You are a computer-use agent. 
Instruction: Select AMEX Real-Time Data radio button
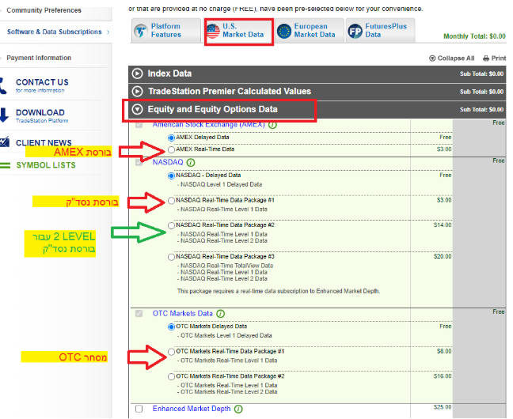(x=171, y=149)
